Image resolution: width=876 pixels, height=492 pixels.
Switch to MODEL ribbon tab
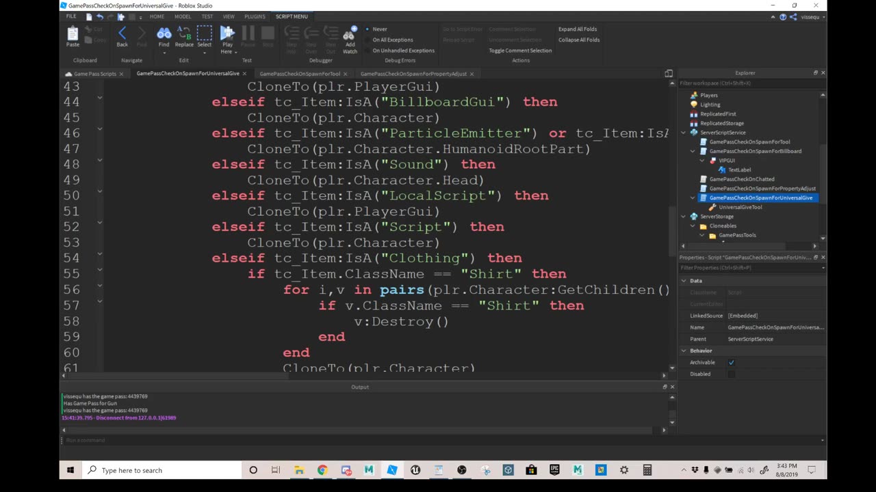click(183, 16)
